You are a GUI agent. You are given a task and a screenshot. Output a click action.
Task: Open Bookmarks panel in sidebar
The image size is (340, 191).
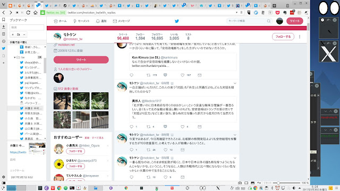4,20
